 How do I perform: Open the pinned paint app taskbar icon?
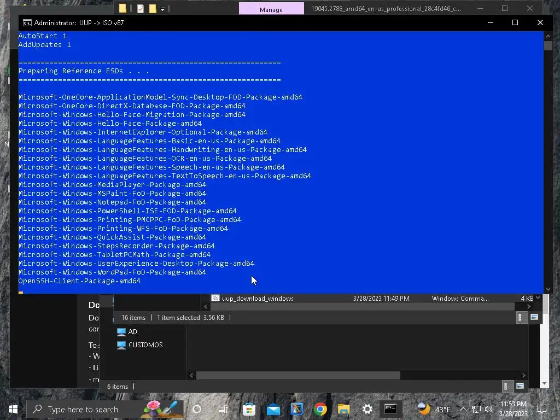(x=297, y=409)
